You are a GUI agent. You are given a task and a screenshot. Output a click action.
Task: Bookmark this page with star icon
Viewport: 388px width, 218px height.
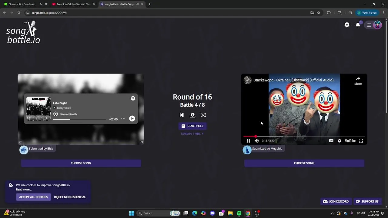pyautogui.click(x=319, y=13)
